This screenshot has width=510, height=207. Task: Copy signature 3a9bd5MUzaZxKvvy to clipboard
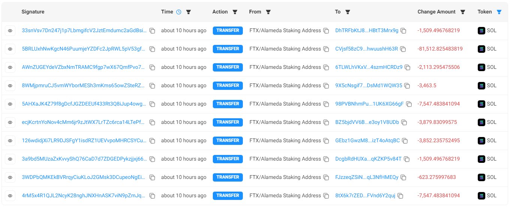152,159
